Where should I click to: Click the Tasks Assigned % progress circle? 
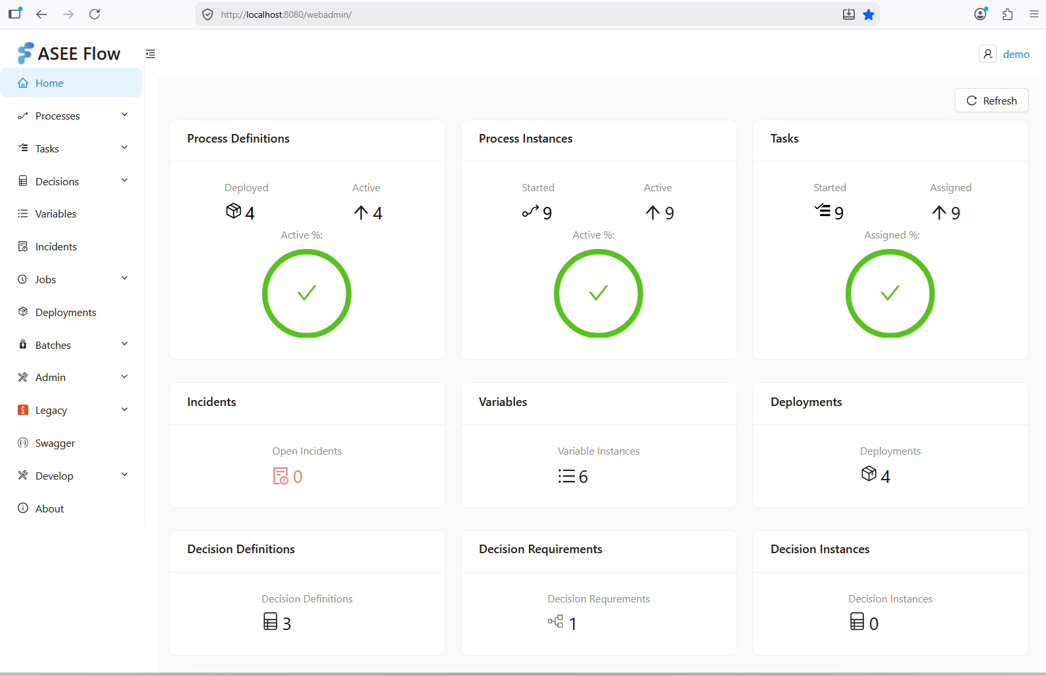click(x=890, y=293)
